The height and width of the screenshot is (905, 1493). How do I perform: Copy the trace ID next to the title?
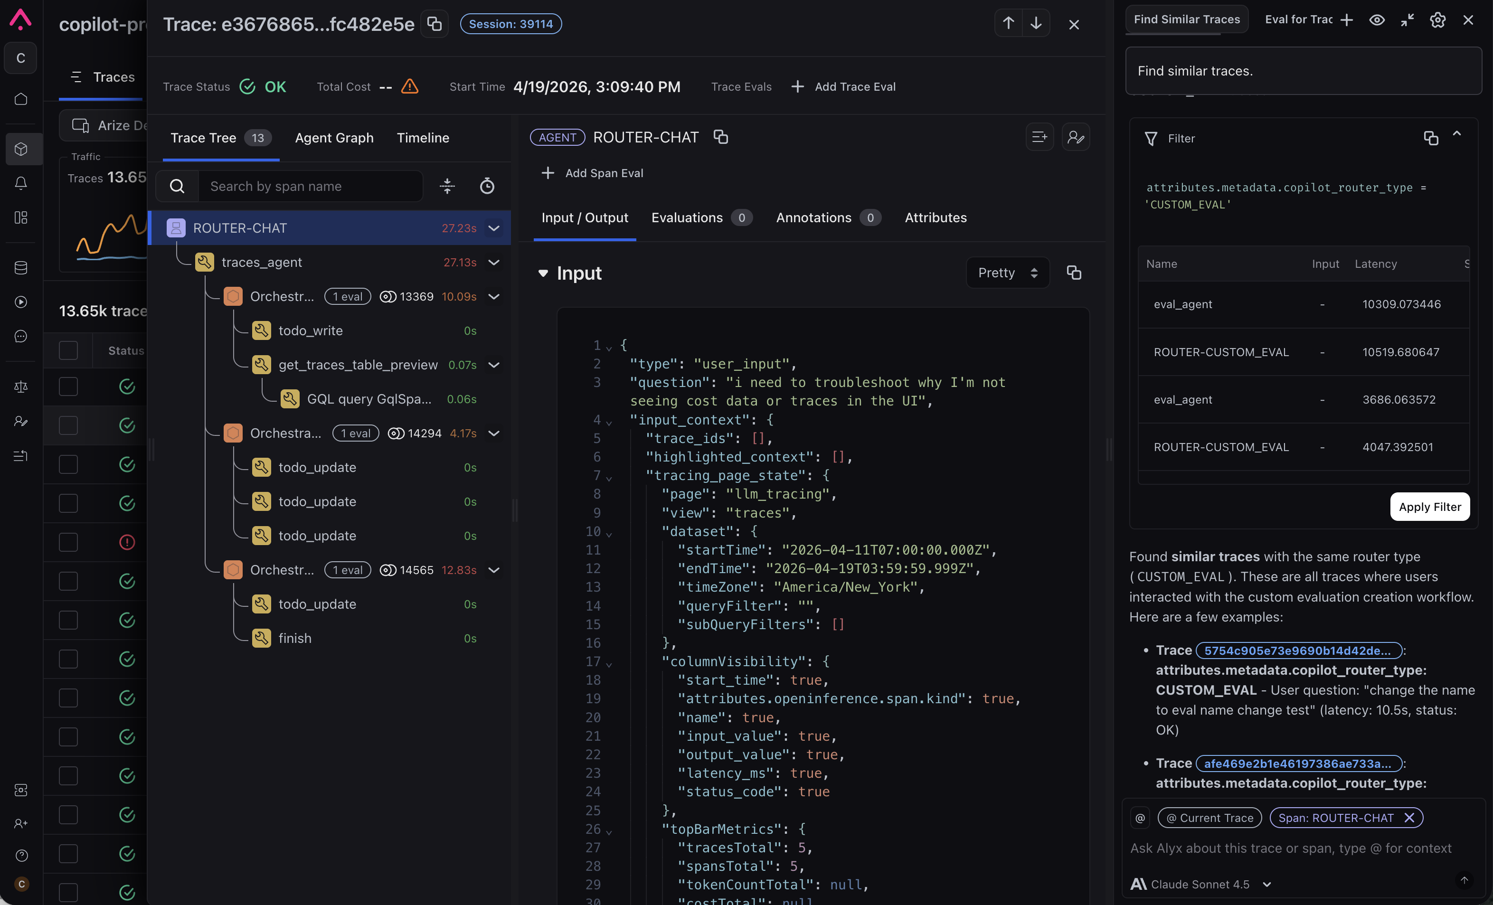pyautogui.click(x=435, y=24)
